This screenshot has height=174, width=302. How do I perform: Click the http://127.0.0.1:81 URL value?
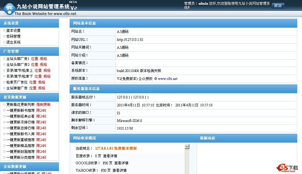130,40
